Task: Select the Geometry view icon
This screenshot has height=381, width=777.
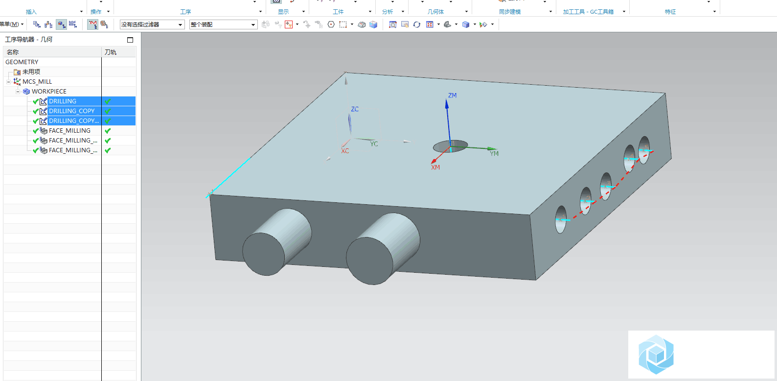Action: click(x=61, y=24)
